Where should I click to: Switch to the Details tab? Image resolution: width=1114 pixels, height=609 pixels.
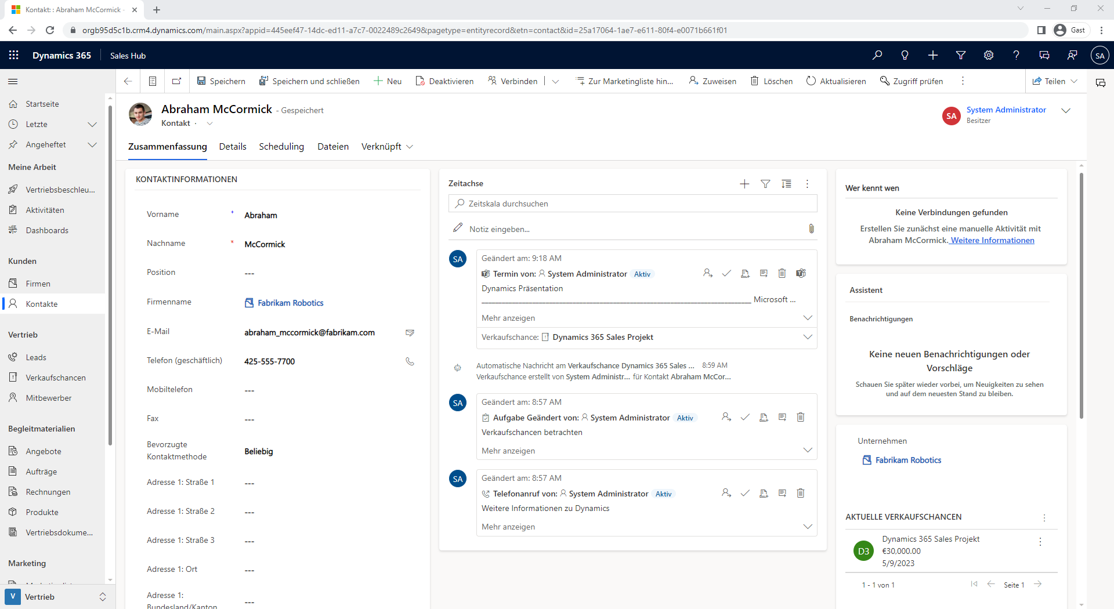233,147
